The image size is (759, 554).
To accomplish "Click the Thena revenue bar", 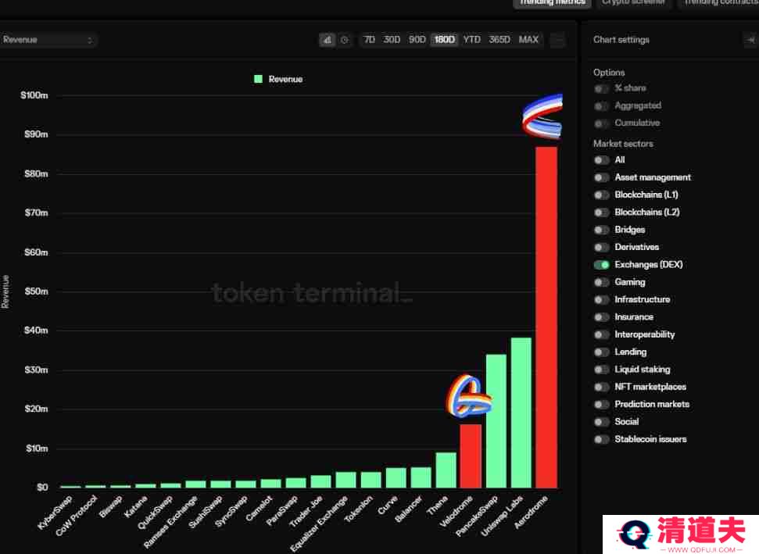I will click(446, 470).
